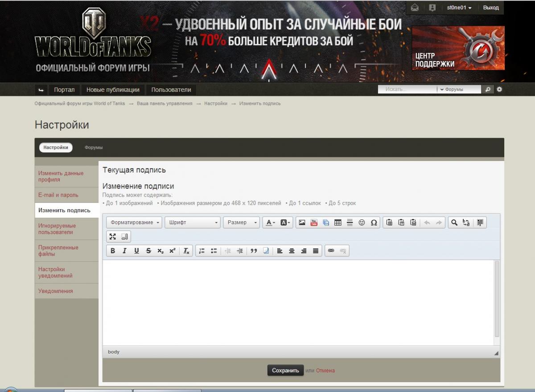Open the smiley emoticon picker
This screenshot has width=535, height=392.
point(362,223)
